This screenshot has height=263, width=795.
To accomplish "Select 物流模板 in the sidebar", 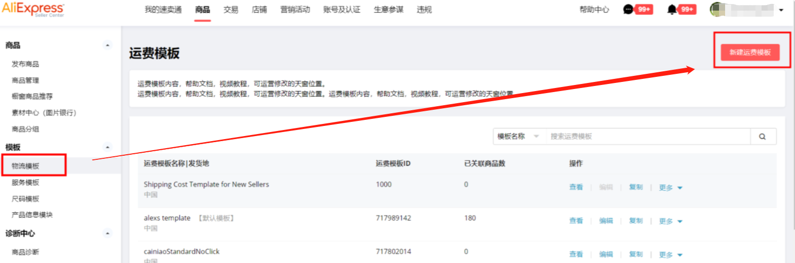I will (x=25, y=166).
